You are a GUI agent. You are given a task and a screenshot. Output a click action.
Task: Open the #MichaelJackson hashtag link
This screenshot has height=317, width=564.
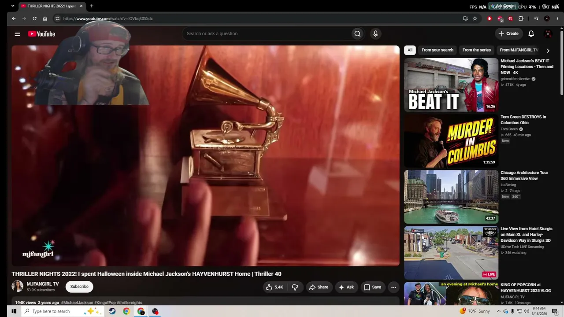tap(77, 303)
